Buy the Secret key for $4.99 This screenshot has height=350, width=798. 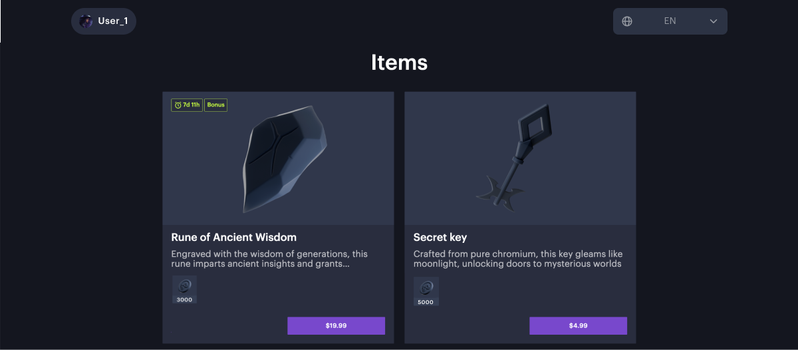pyautogui.click(x=578, y=325)
